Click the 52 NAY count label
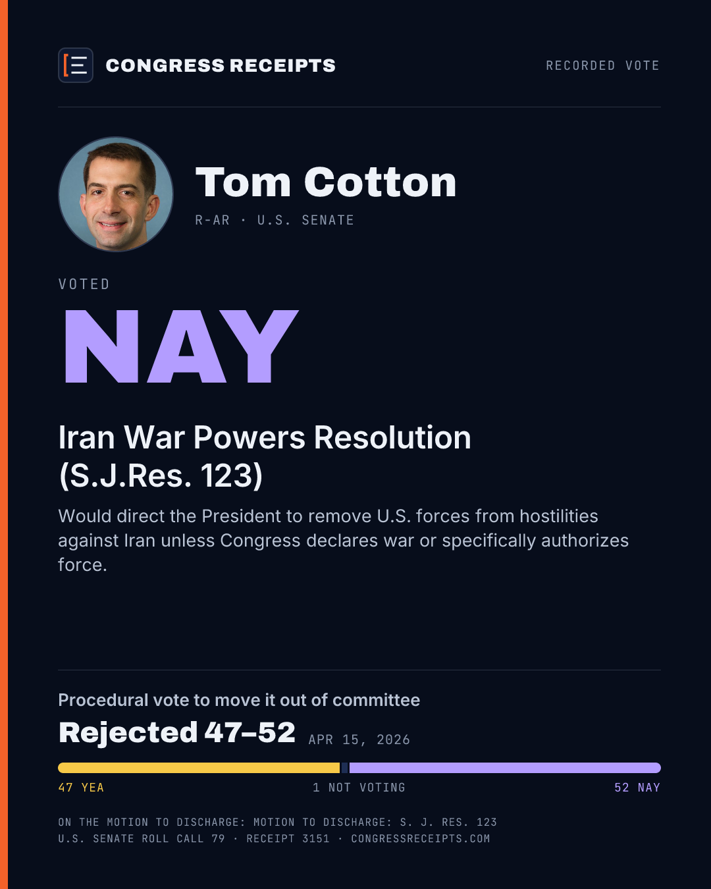The height and width of the screenshot is (889, 711). coord(637,788)
